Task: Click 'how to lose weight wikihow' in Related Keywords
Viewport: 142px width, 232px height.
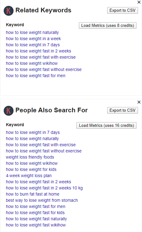Action: click(32, 63)
